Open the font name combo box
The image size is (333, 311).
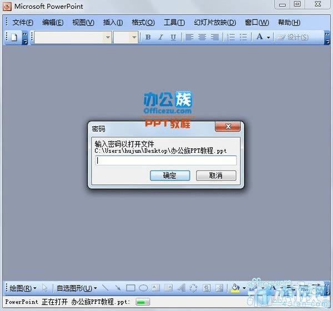click(73, 37)
